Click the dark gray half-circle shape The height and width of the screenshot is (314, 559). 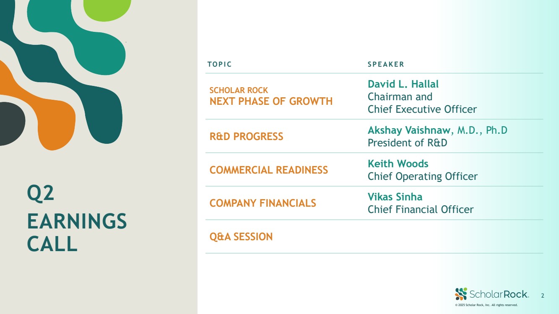(x=10, y=124)
